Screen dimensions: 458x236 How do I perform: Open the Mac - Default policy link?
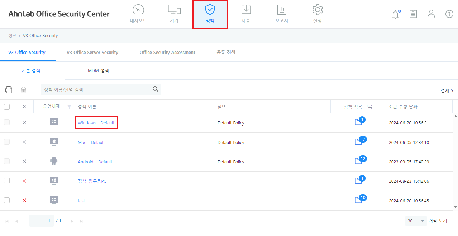(x=91, y=142)
